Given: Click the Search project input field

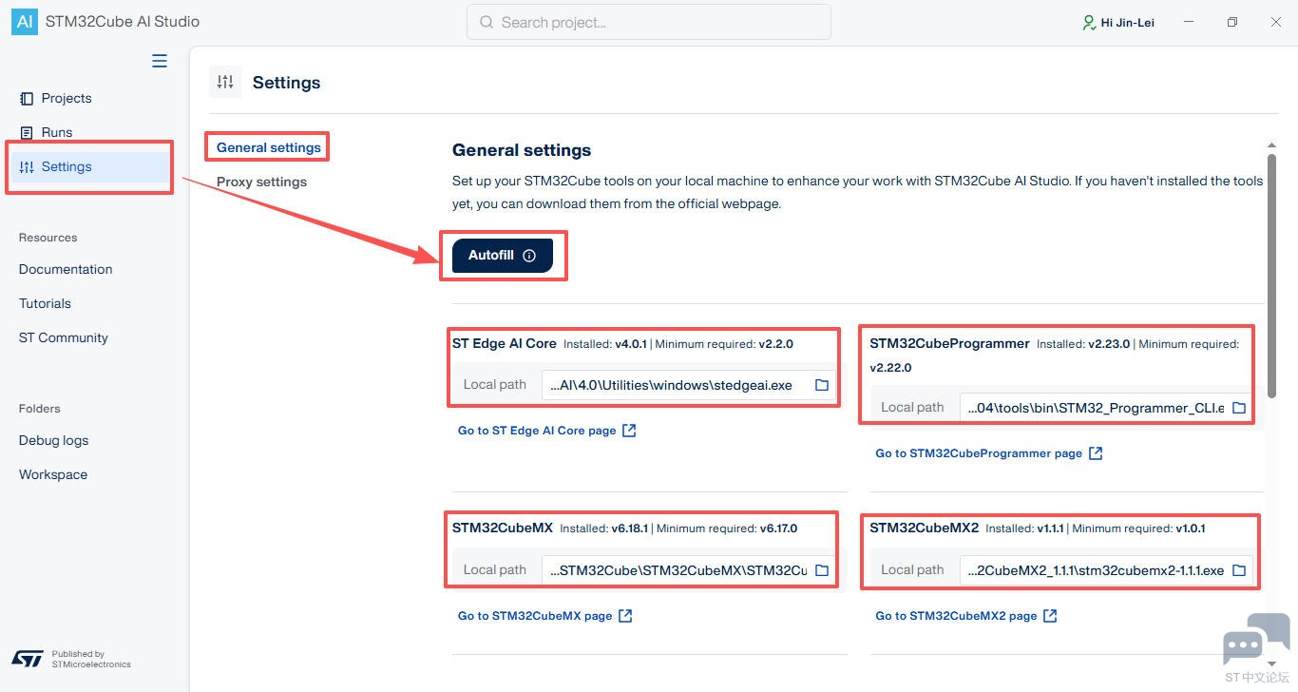Looking at the screenshot, I should [649, 22].
